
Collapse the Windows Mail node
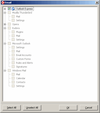(x=5, y=71)
